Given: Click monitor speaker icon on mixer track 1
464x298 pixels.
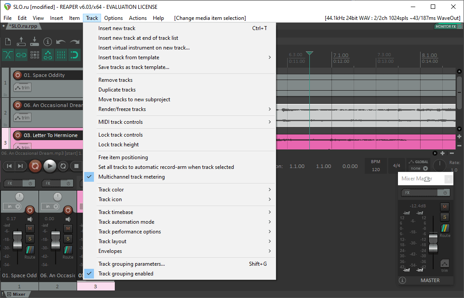Looking at the screenshot, I should (30, 219).
